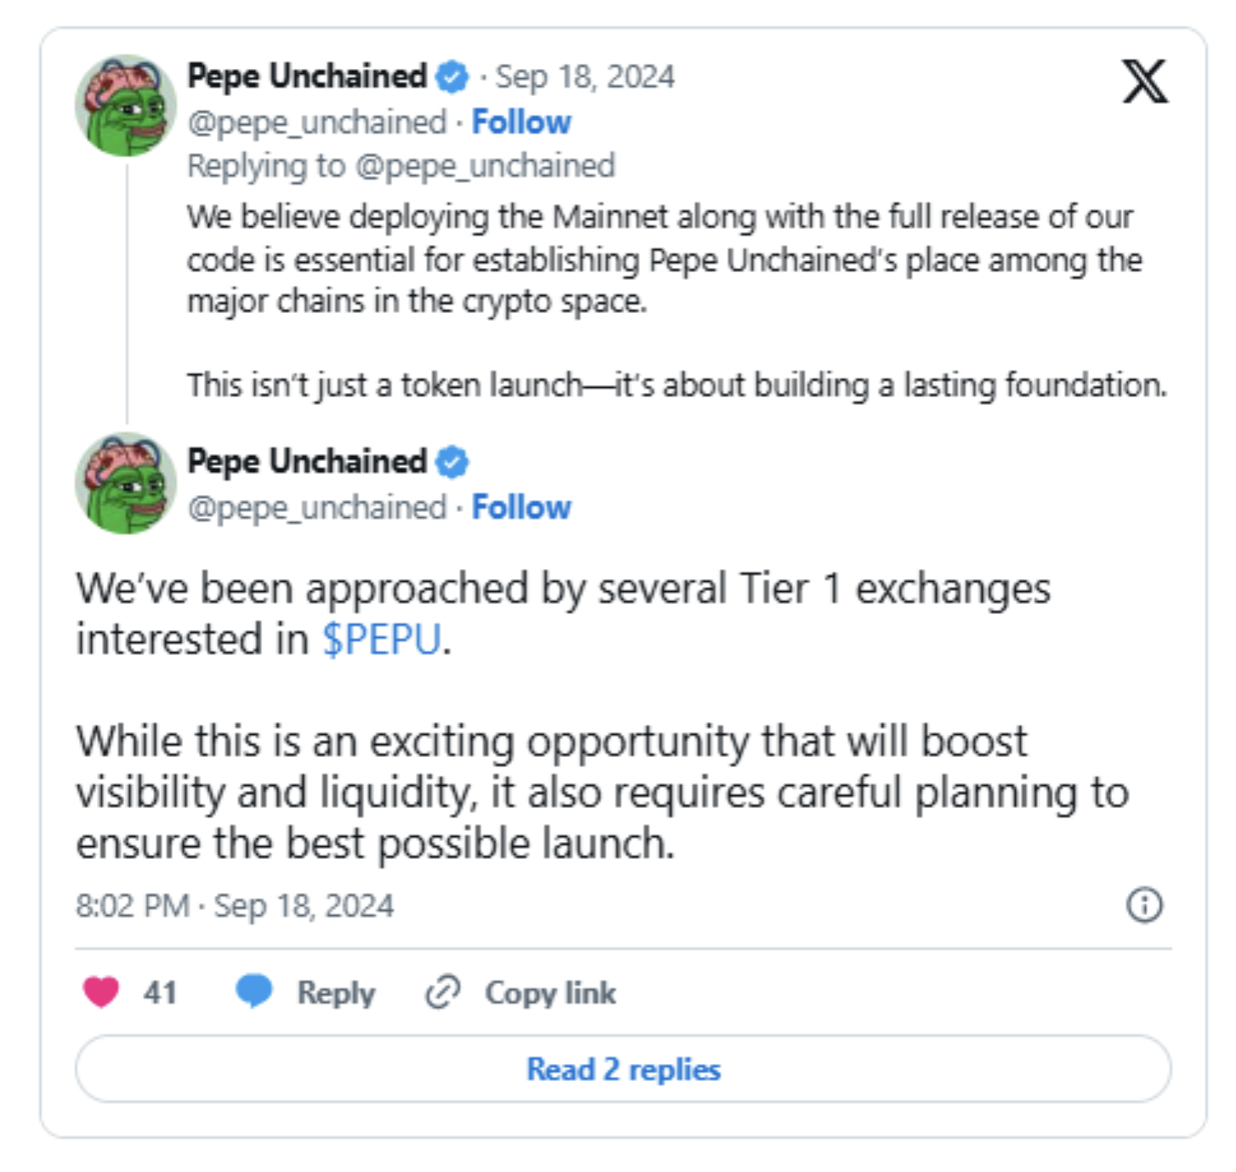Click the verified badge in the first tweet

(x=451, y=77)
